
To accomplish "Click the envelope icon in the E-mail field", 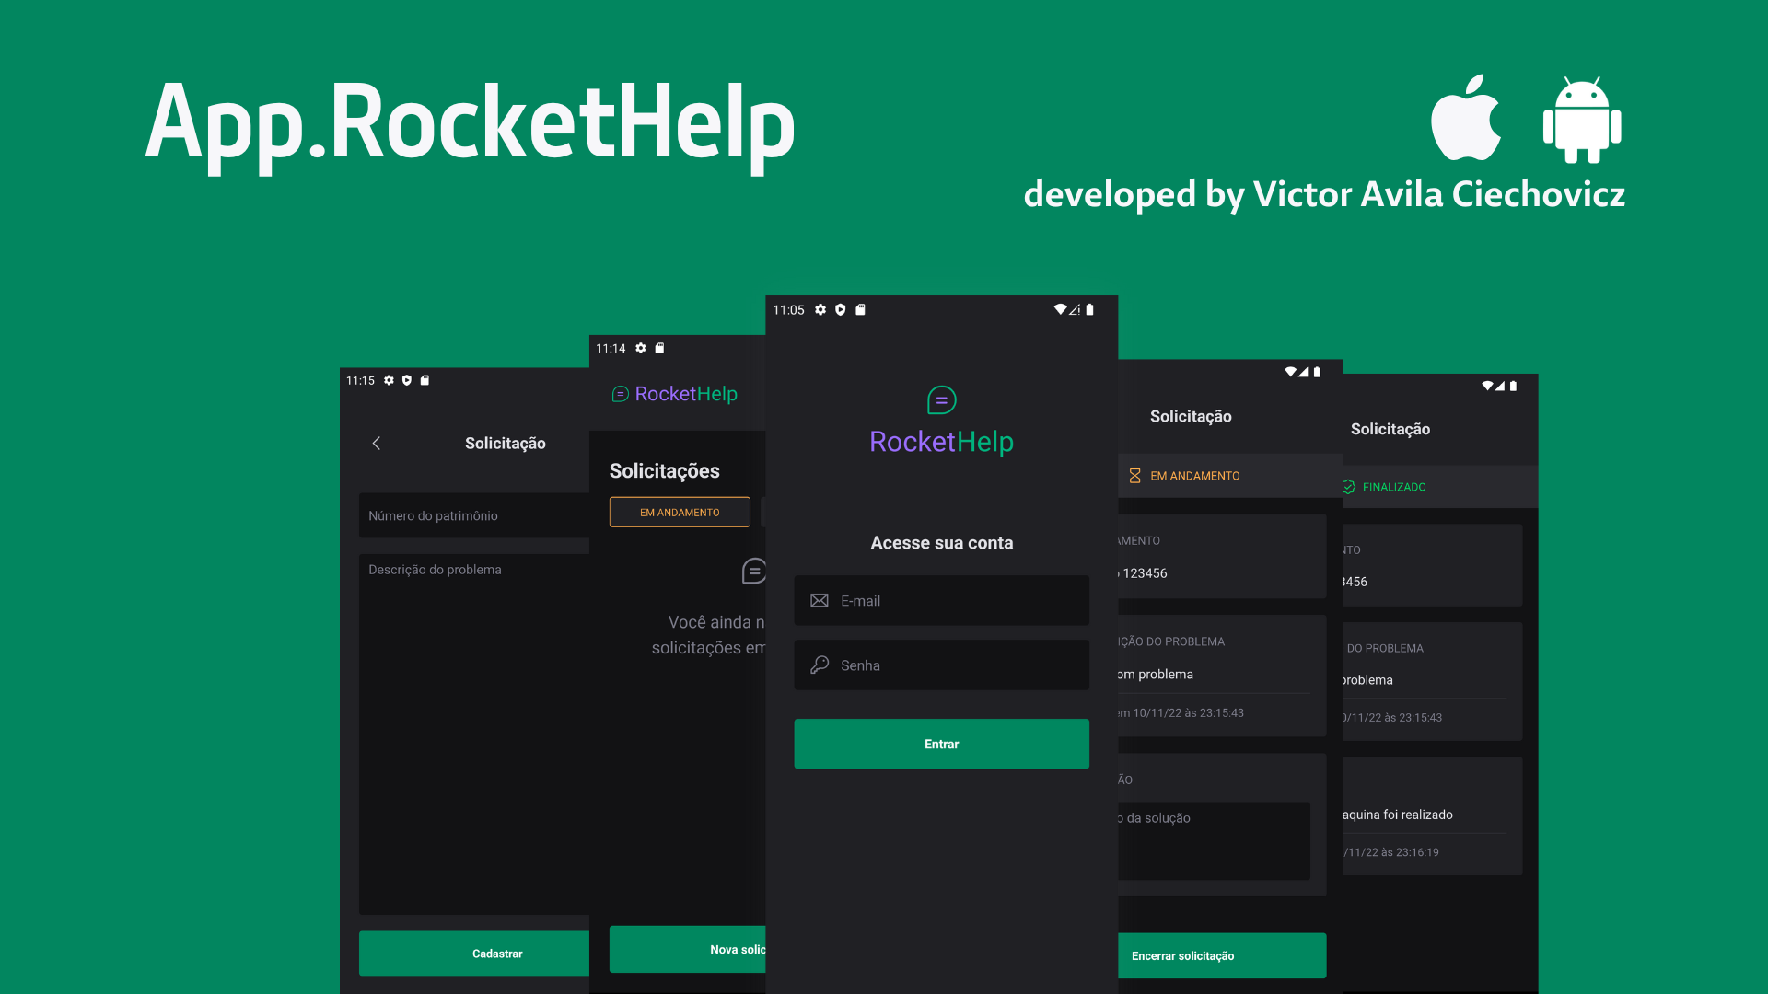I will (x=819, y=600).
